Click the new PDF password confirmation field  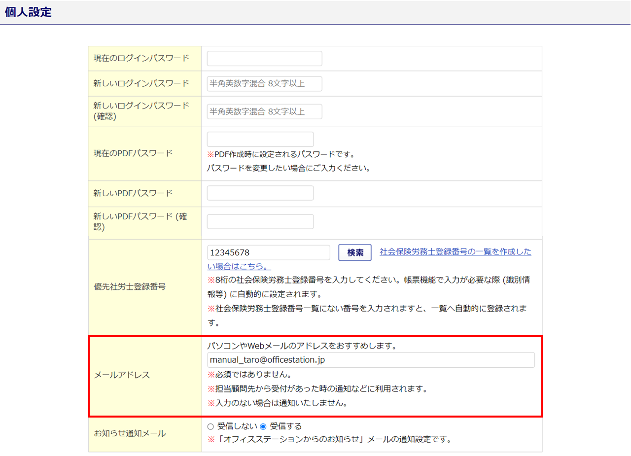click(260, 222)
